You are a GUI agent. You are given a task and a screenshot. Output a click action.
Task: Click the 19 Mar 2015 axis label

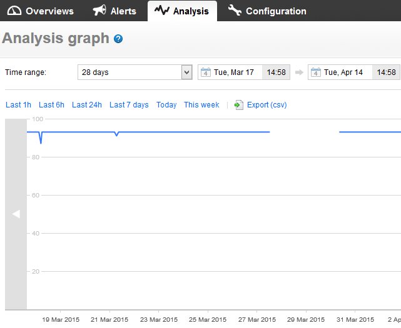61,320
